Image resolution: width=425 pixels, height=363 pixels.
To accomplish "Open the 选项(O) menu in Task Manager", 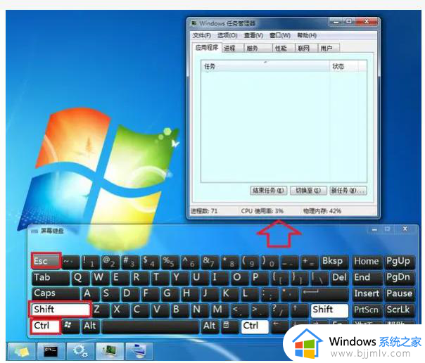I will 227,35.
